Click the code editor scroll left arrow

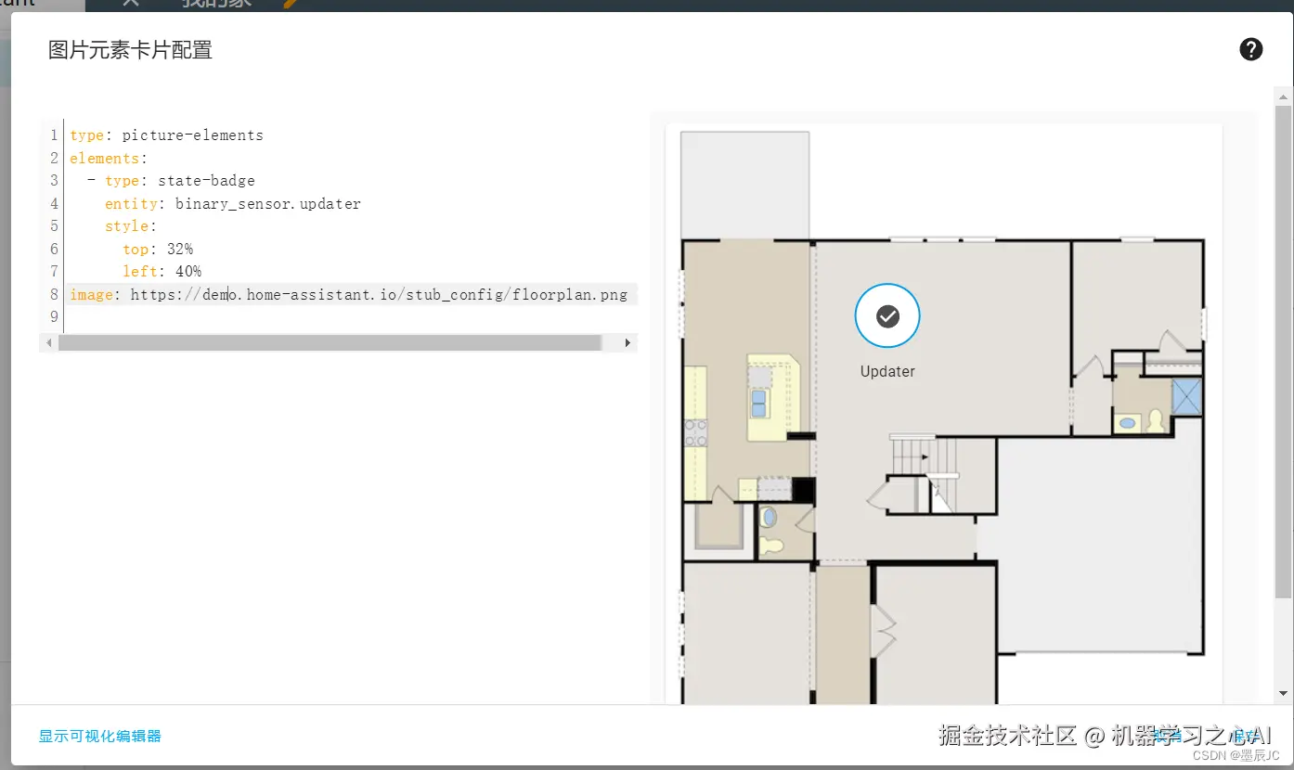click(x=49, y=342)
